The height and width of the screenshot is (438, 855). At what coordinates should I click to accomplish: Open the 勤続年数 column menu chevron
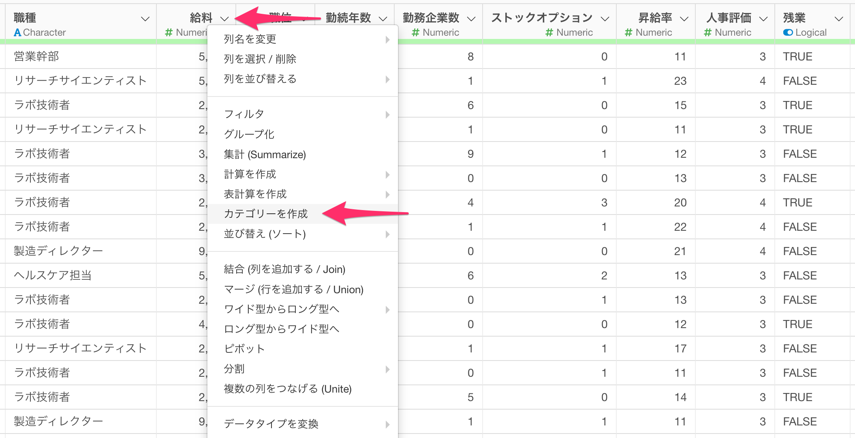coord(383,19)
